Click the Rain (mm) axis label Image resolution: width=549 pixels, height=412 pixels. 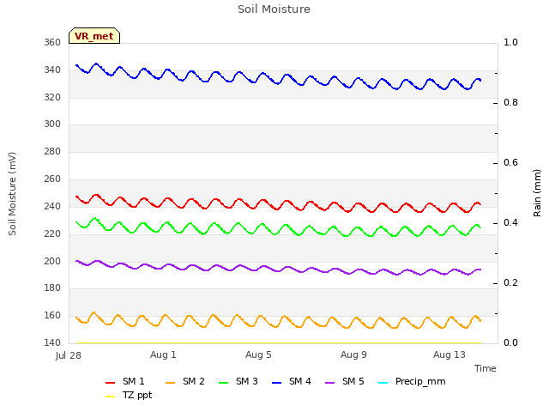pyautogui.click(x=537, y=193)
